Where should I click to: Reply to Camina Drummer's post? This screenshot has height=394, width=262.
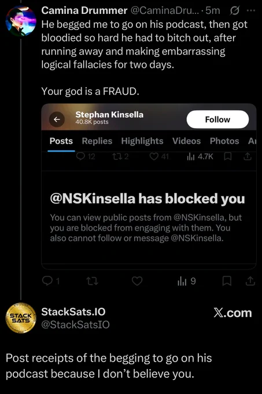pyautogui.click(x=51, y=281)
